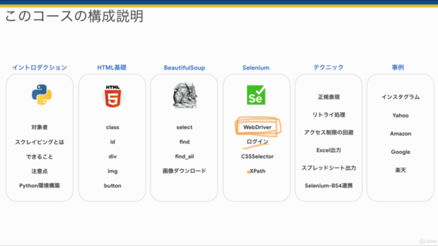Click XPath item
Screen dimensions: 438x246
tap(257, 171)
